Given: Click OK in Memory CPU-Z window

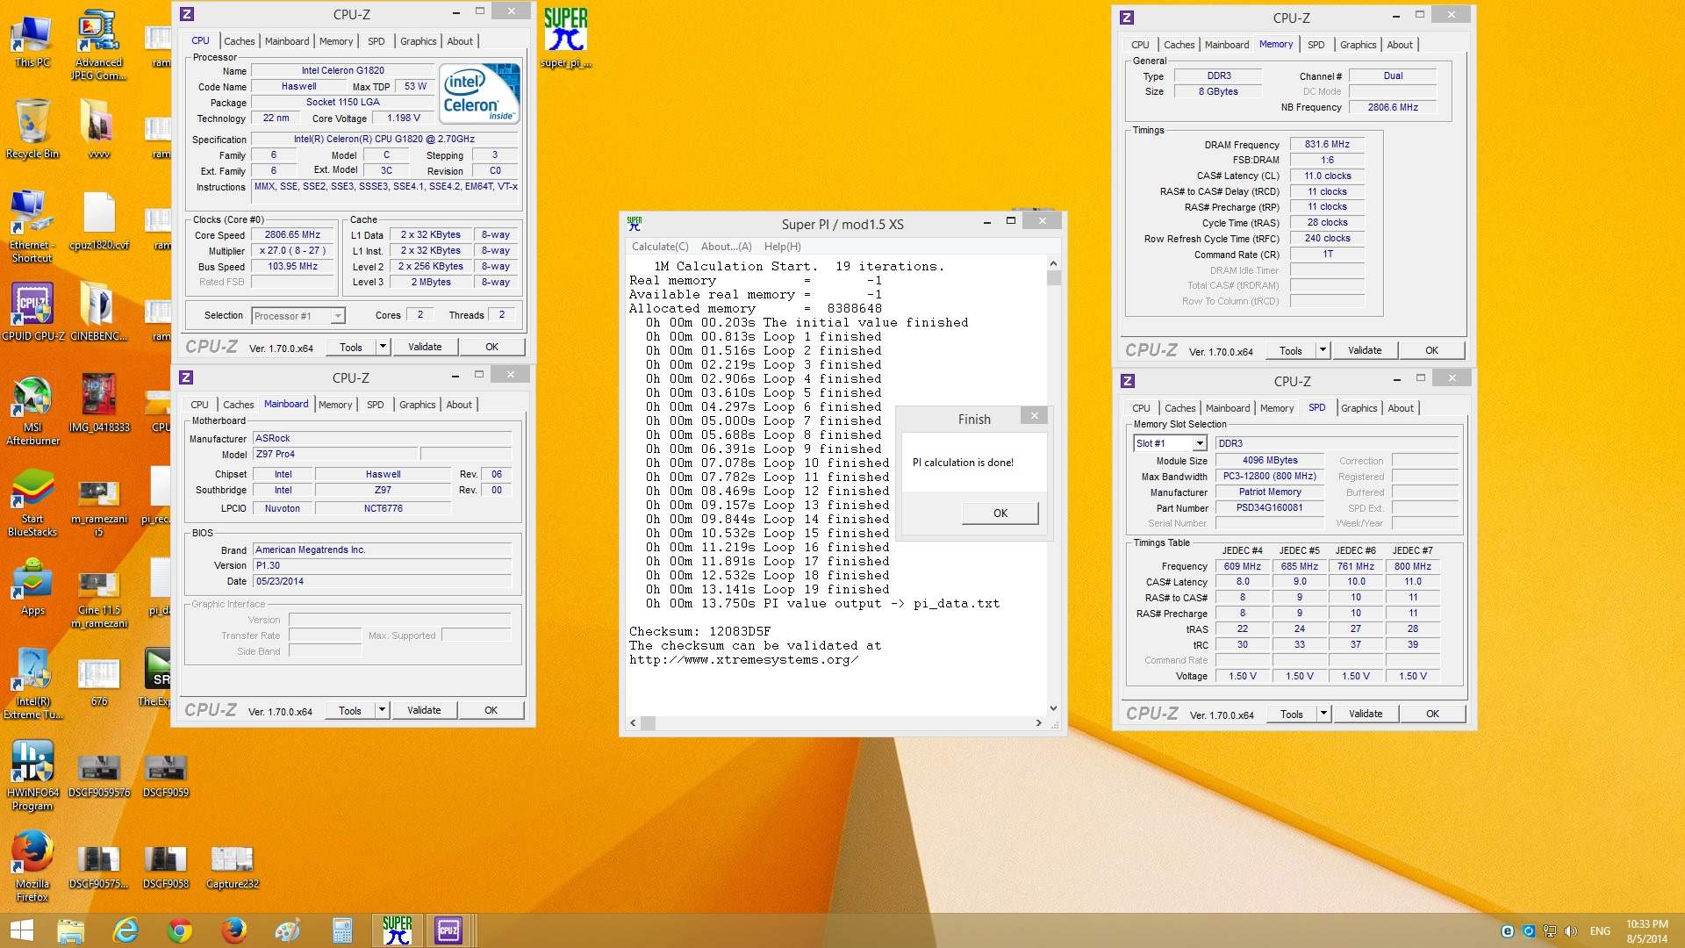Looking at the screenshot, I should [1431, 350].
